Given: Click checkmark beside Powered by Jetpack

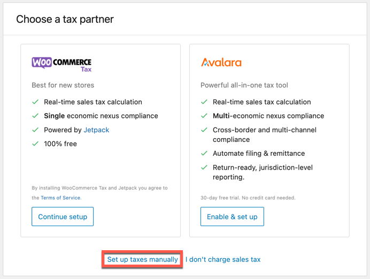Looking at the screenshot, I should pyautogui.click(x=35, y=130).
